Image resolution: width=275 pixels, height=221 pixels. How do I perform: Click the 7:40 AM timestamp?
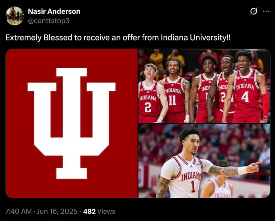point(19,211)
